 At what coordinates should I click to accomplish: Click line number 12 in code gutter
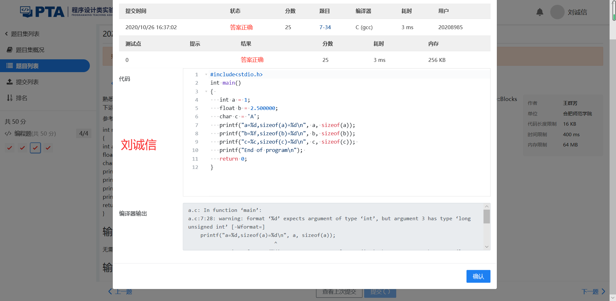(x=195, y=167)
